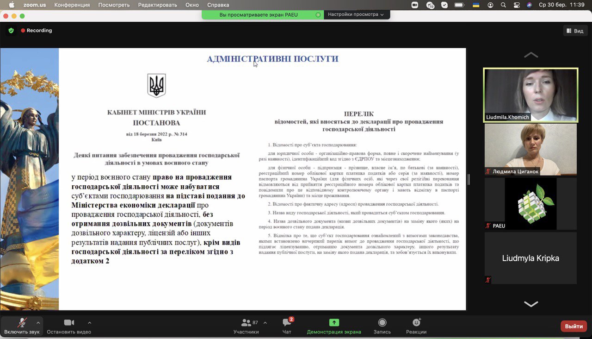This screenshot has height=339, width=592.
Task: Click the red Выйти button
Action: (573, 326)
